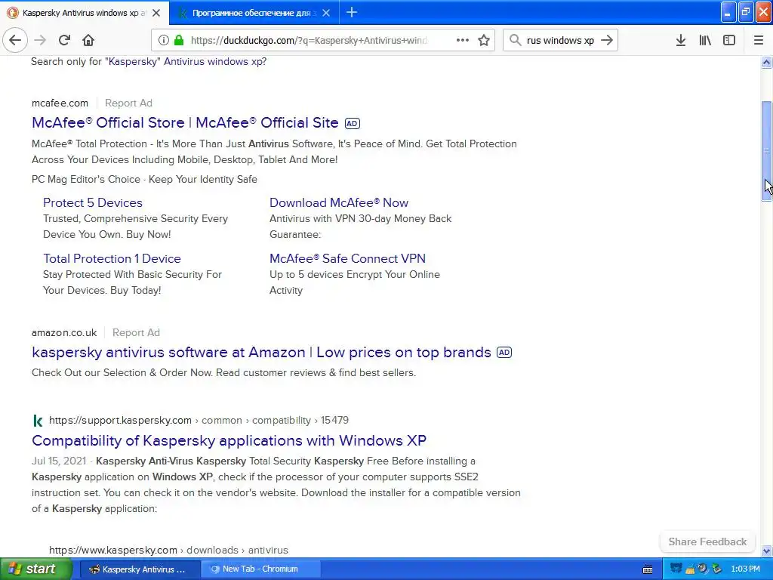The image size is (773, 580).
Task: Report the amazon.co.uk ad
Action: 136,332
